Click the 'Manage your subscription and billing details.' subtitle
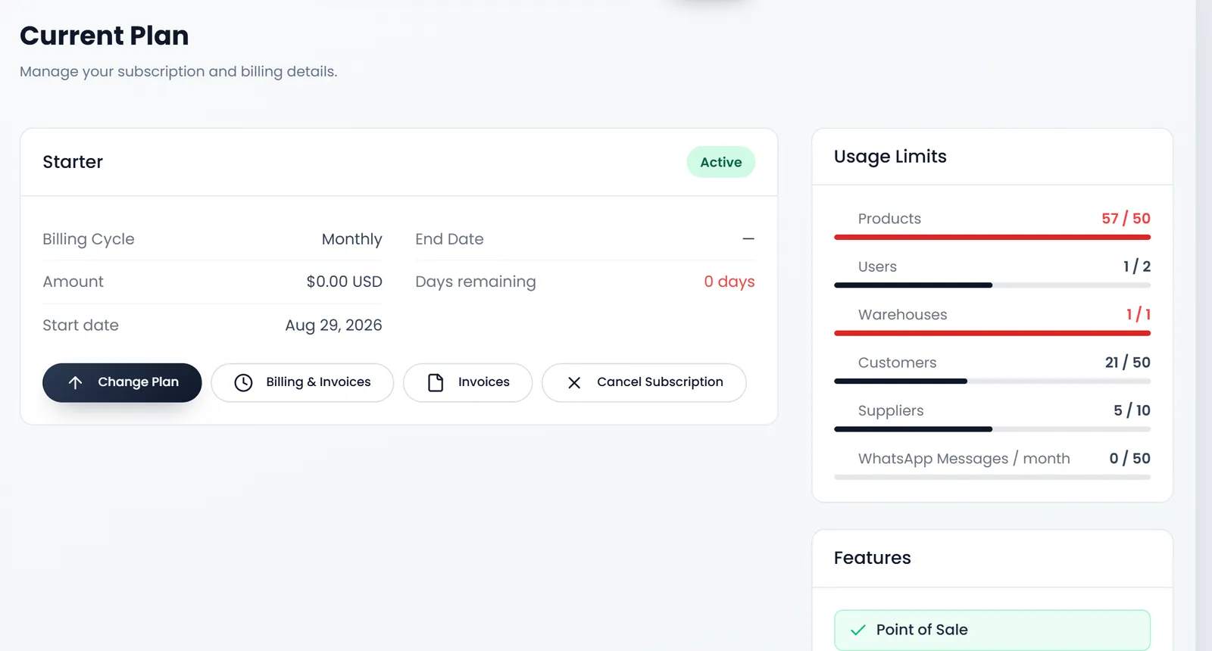This screenshot has width=1212, height=651. point(179,71)
